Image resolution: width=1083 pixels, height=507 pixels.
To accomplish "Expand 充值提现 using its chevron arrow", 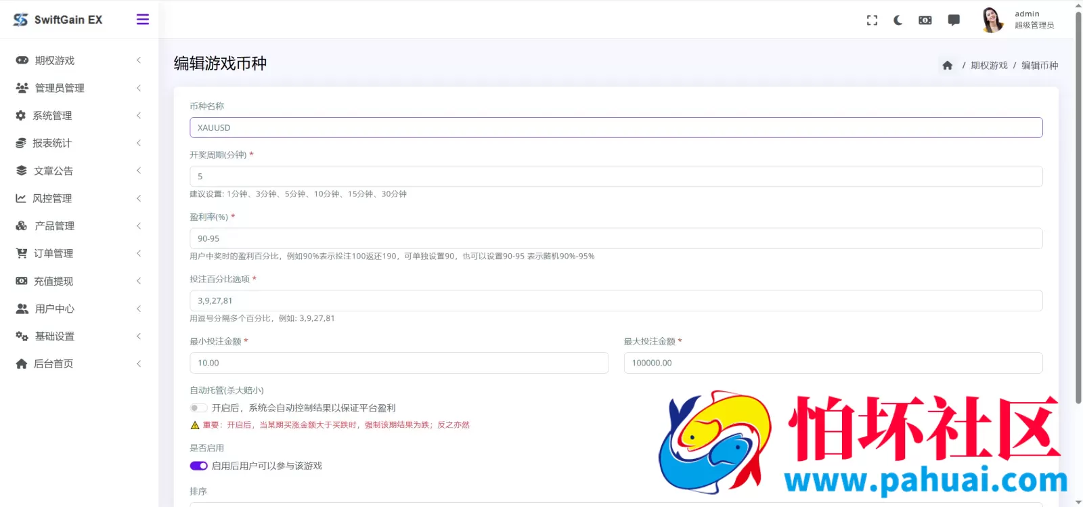I will (x=139, y=281).
